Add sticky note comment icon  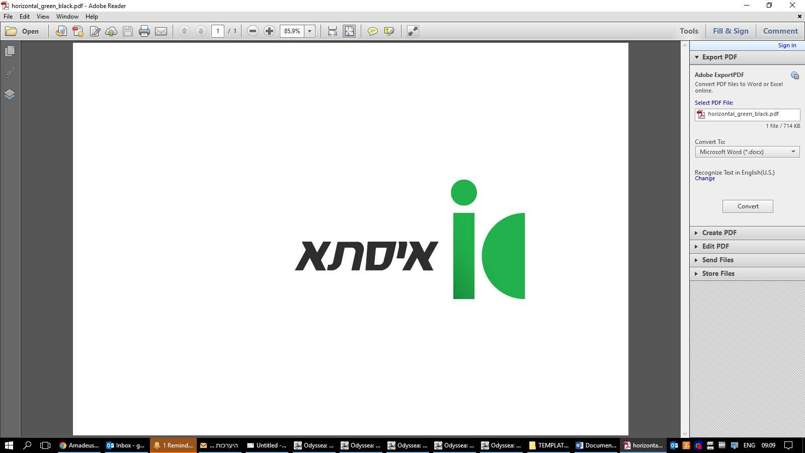pyautogui.click(x=373, y=31)
